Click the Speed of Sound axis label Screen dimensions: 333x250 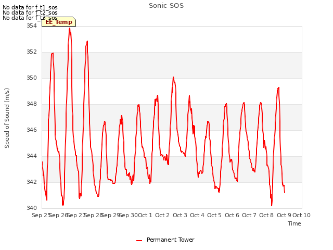pyautogui.click(x=7, y=118)
